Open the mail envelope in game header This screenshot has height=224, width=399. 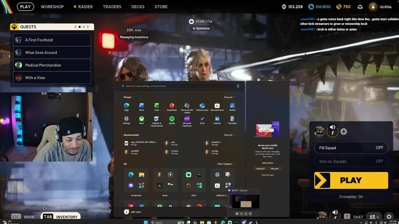pyautogui.click(x=360, y=7)
